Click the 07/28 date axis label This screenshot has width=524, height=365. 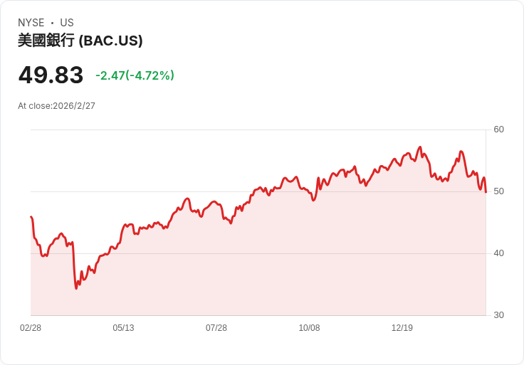pyautogui.click(x=216, y=328)
